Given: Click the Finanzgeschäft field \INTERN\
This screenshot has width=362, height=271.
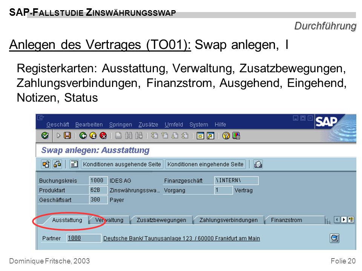Looking at the screenshot, I should (x=236, y=180).
